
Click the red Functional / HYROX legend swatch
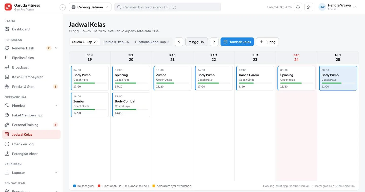(99, 186)
